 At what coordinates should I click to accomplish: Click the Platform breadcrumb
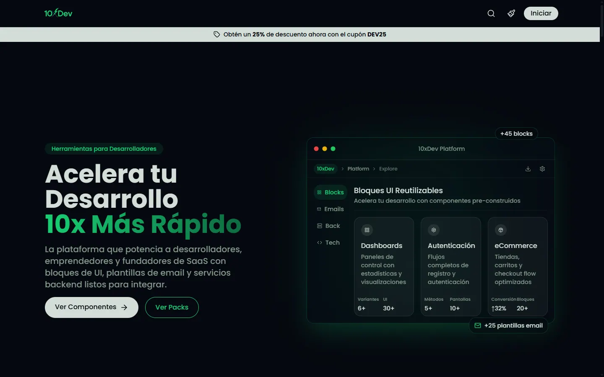358,169
